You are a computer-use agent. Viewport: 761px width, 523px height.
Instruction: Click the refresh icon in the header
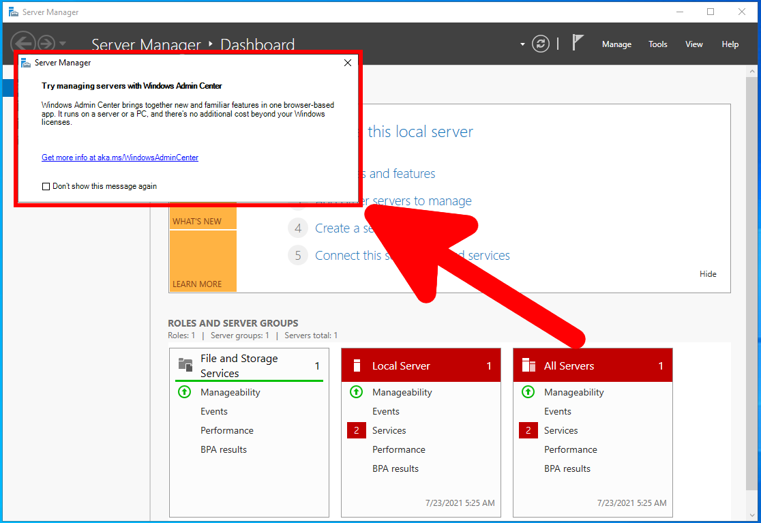pyautogui.click(x=541, y=44)
